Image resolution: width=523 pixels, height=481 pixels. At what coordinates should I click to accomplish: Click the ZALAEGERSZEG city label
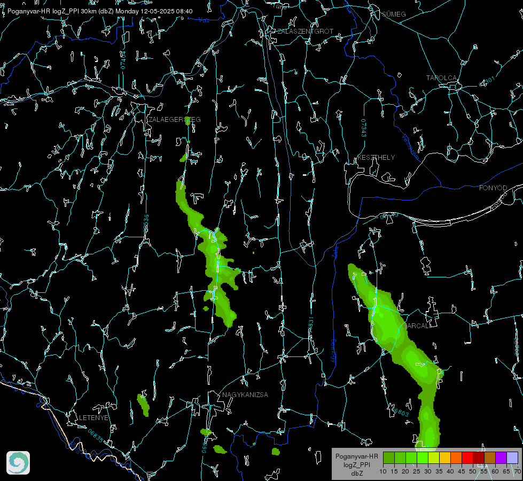point(175,120)
